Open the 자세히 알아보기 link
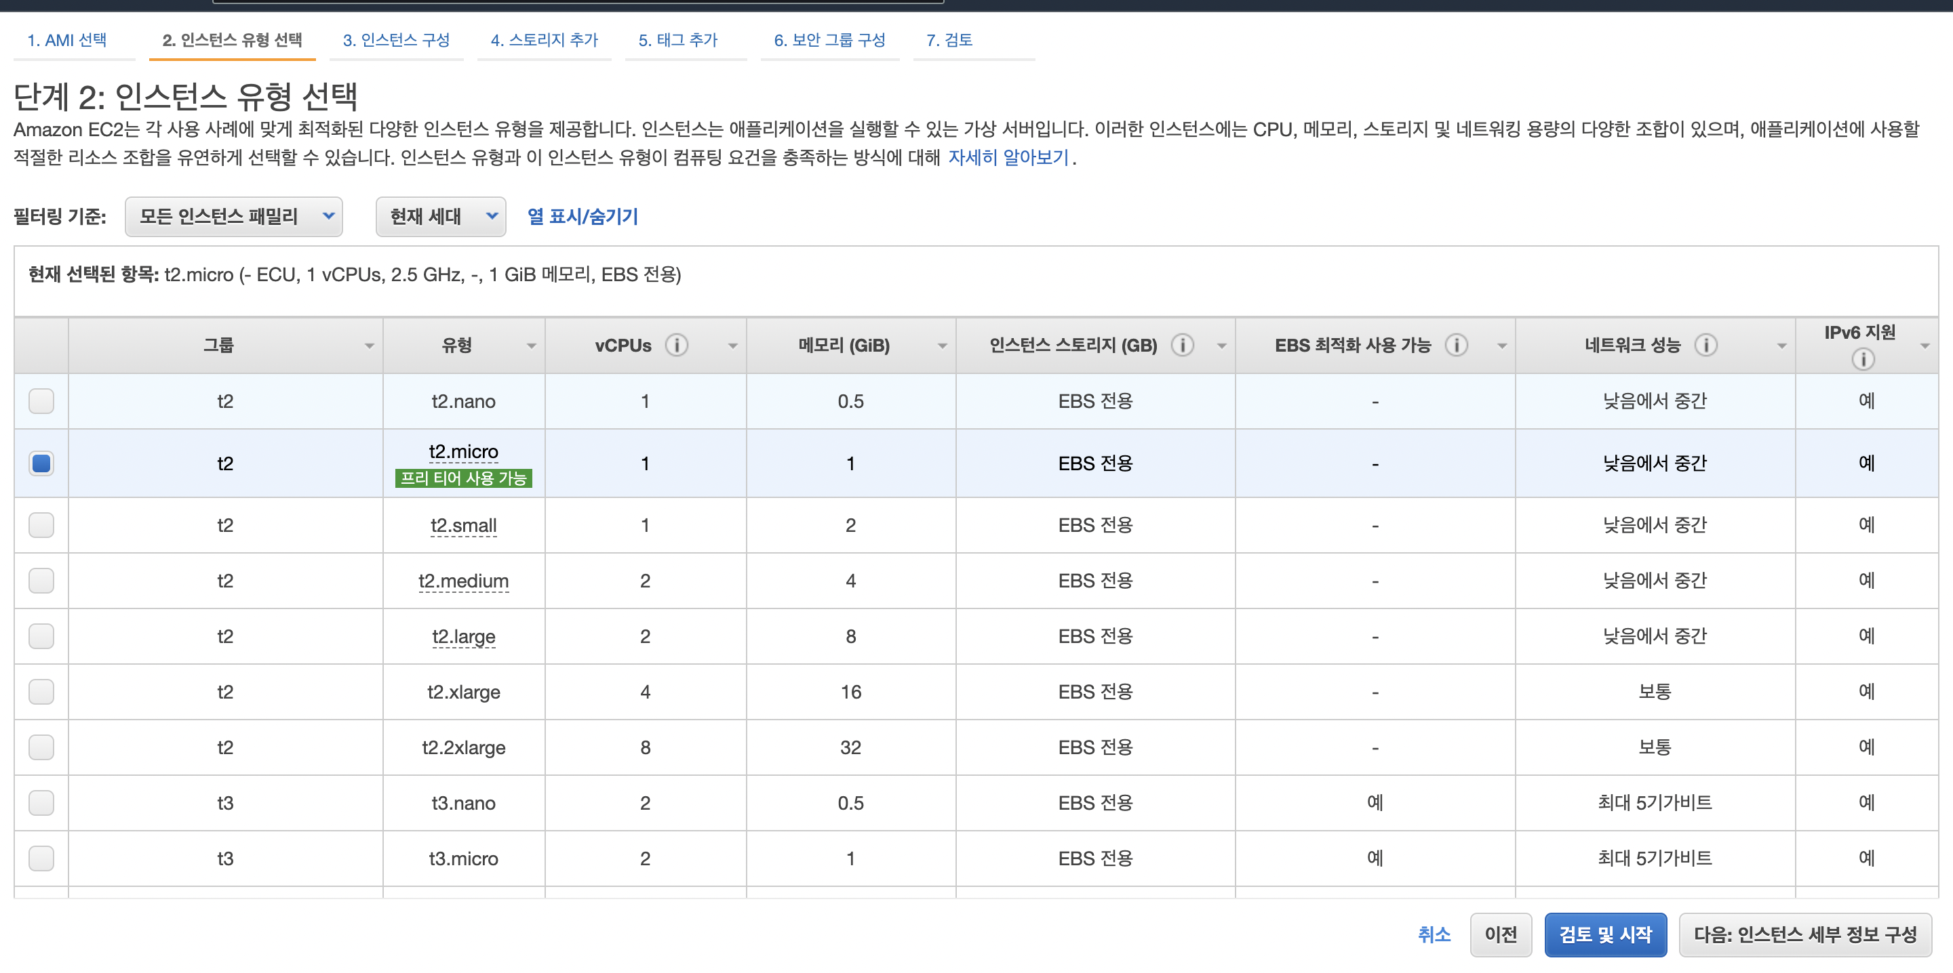1953x973 pixels. (1008, 158)
